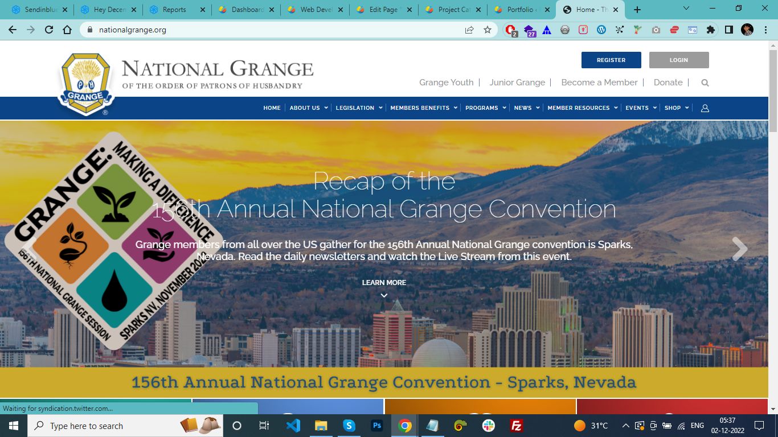
Task: Open the Junior Grange link
Action: [x=517, y=83]
